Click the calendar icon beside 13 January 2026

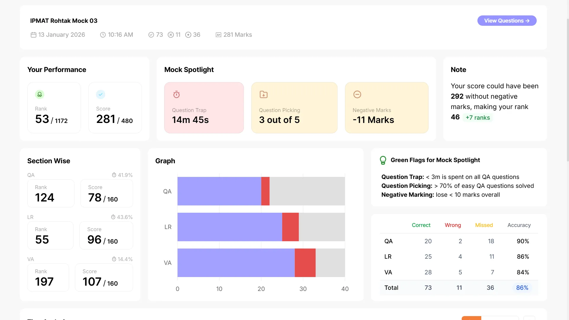point(33,35)
